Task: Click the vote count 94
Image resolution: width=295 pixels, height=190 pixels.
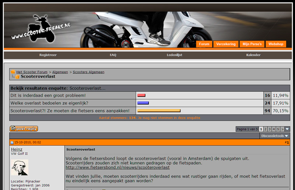Action: [267, 111]
